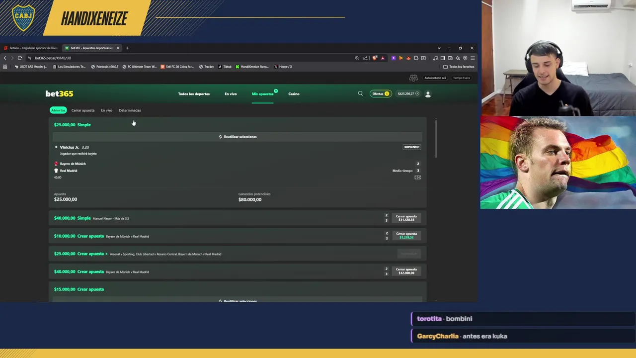Expand the $10.000,00 Crear apuesta bet

coord(238,236)
